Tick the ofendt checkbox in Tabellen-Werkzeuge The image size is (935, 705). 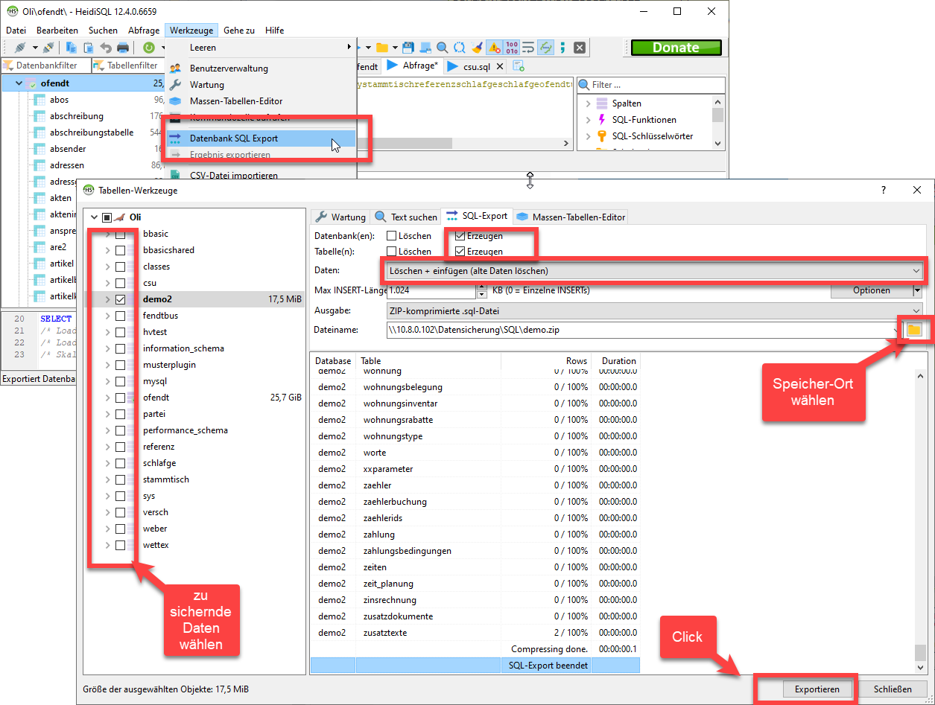pyautogui.click(x=120, y=398)
